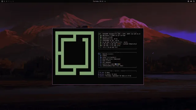Click the Software section header

tap(117, 52)
